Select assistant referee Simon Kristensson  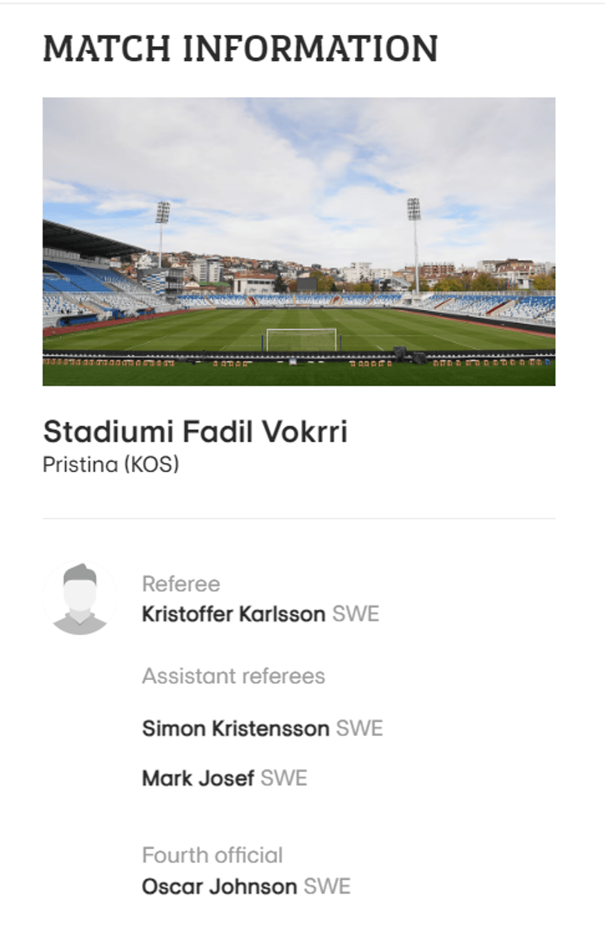[235, 728]
